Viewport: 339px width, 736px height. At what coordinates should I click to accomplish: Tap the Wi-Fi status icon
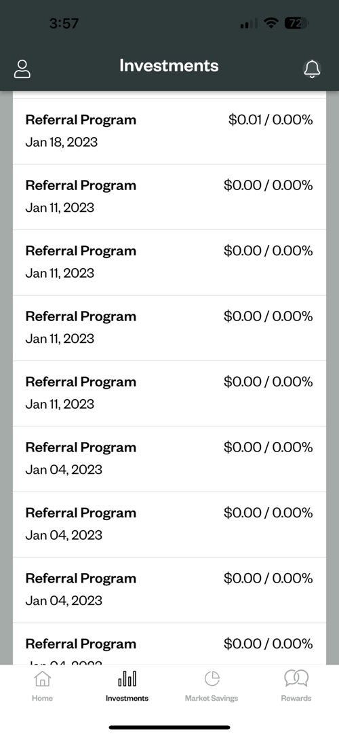coord(271,23)
